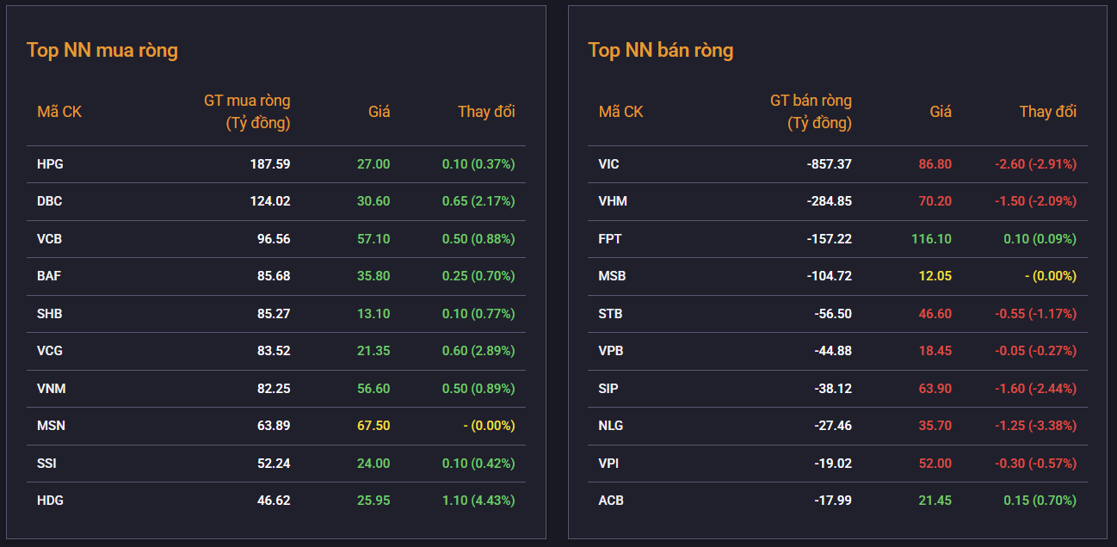Click the MSN ticker symbol
Viewport: 1117px width, 547px height.
pyautogui.click(x=51, y=426)
